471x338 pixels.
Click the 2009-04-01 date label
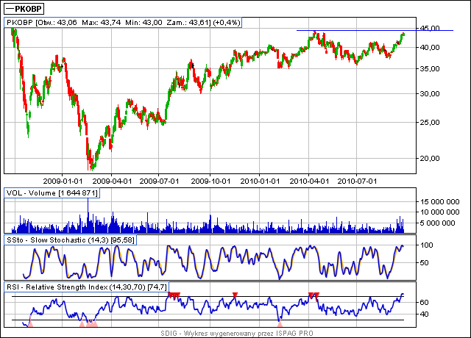[112, 181]
